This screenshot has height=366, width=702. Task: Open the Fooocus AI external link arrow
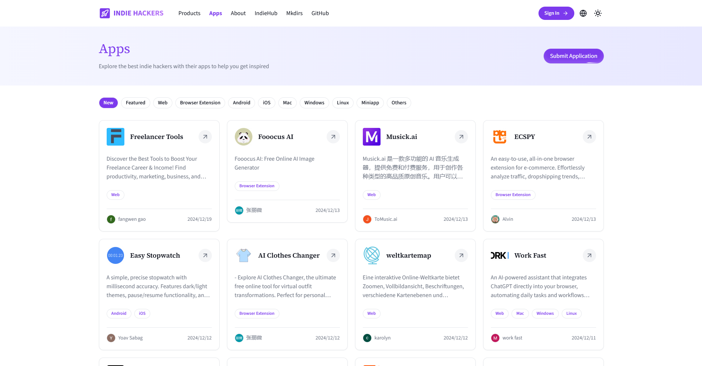[x=333, y=137]
